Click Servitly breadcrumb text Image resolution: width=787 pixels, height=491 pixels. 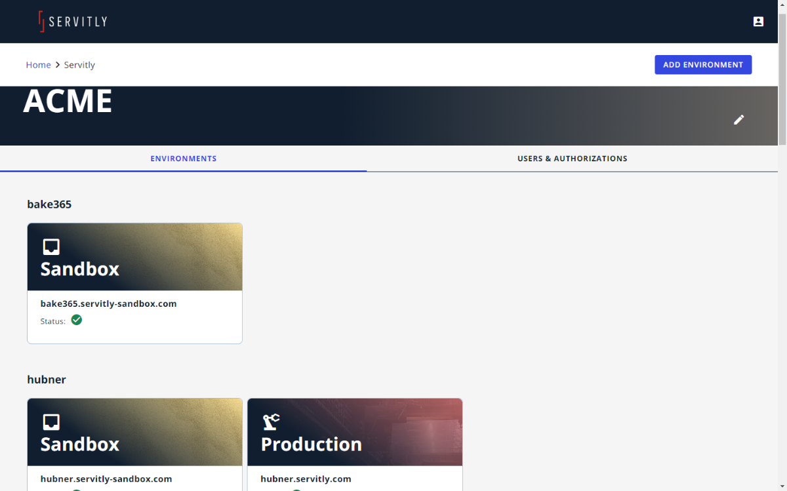[79, 65]
